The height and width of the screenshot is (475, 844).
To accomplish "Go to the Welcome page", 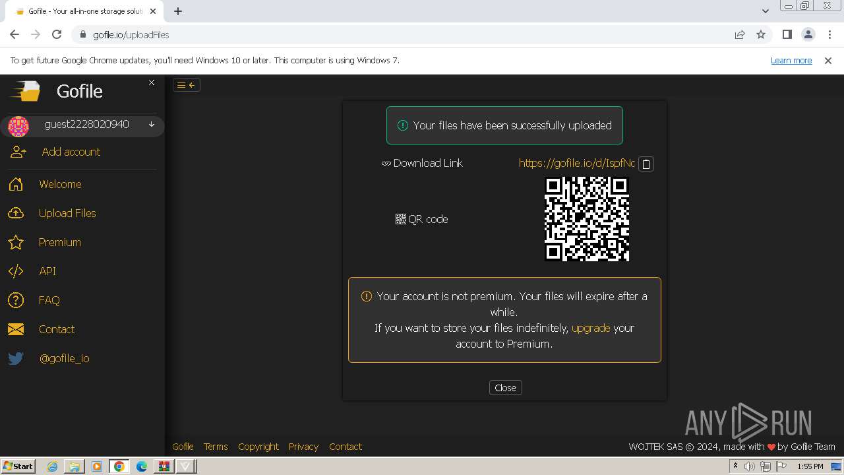I will 60,184.
